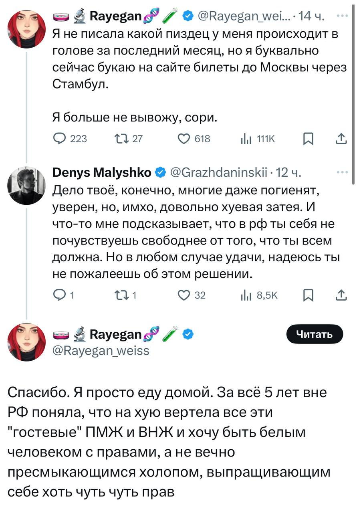Open Rayegan's avatar on top tweet
The height and width of the screenshot is (513, 357).
point(26,28)
